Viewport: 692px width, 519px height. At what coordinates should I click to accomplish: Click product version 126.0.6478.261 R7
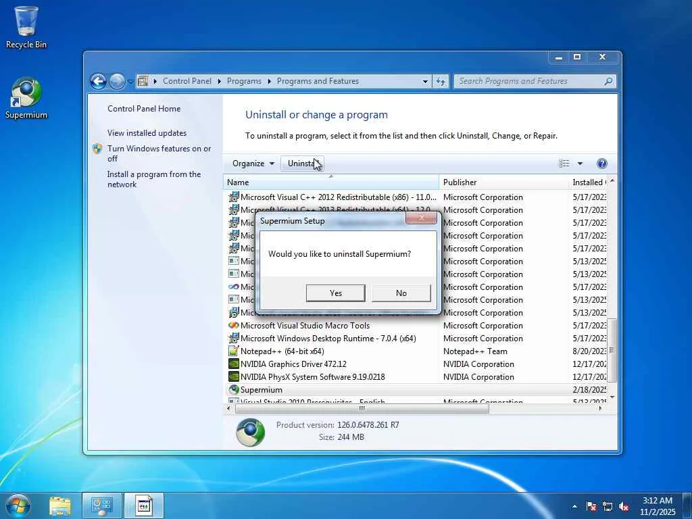[368, 425]
